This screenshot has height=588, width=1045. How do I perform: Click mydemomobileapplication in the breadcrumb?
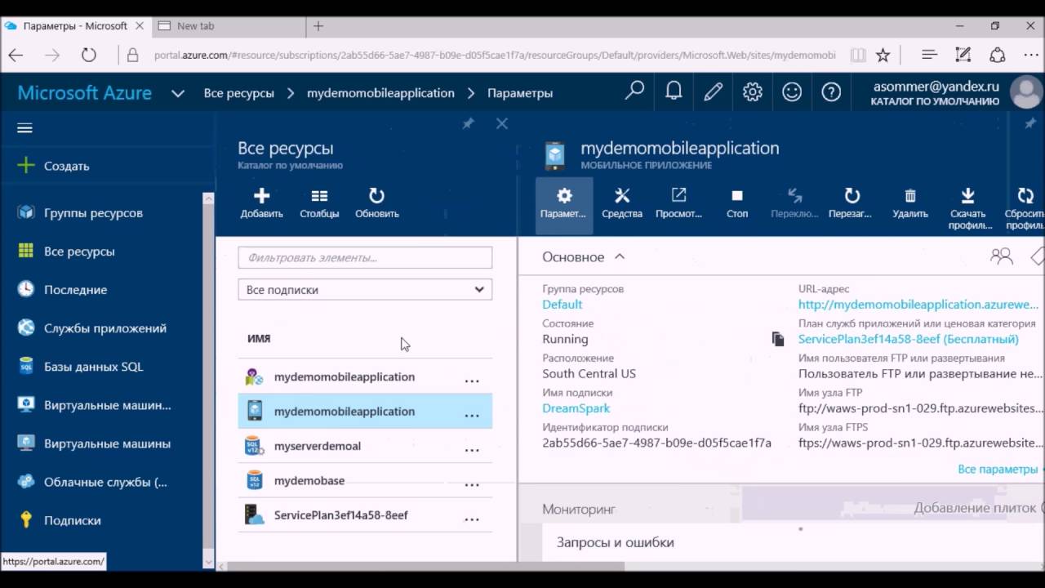point(380,93)
